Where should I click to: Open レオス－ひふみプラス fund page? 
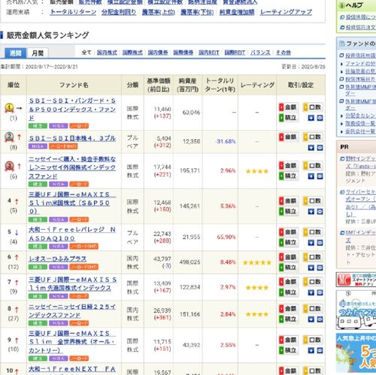tap(58, 259)
